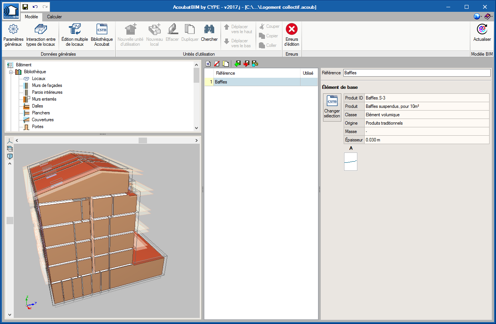Delete the selected list element icon
Viewport: 496px width, 324px height.
[x=217, y=64]
